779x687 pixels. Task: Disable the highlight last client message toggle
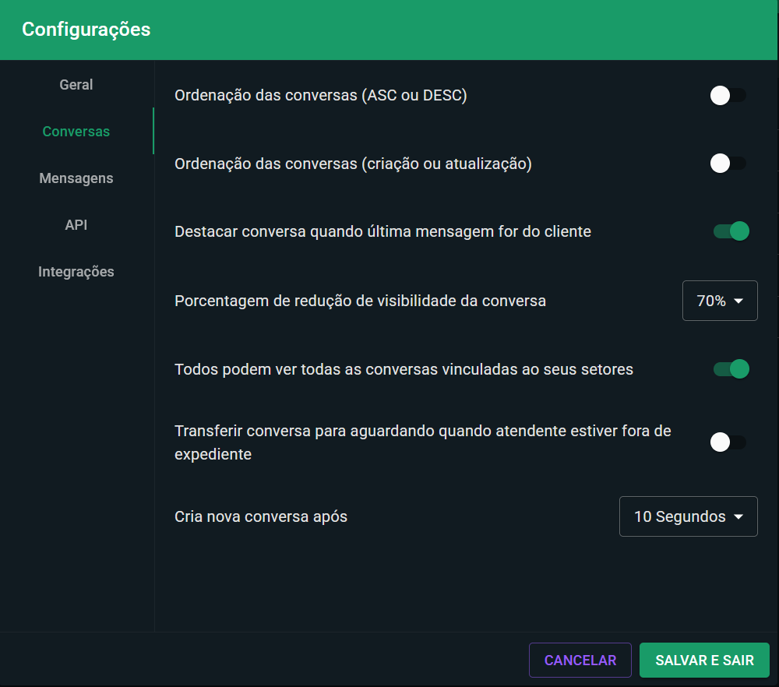[731, 231]
